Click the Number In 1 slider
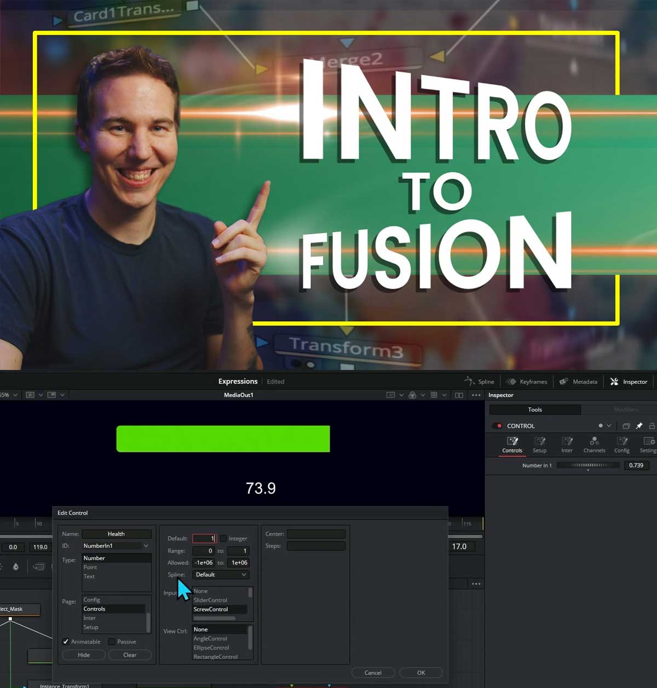 (588, 465)
